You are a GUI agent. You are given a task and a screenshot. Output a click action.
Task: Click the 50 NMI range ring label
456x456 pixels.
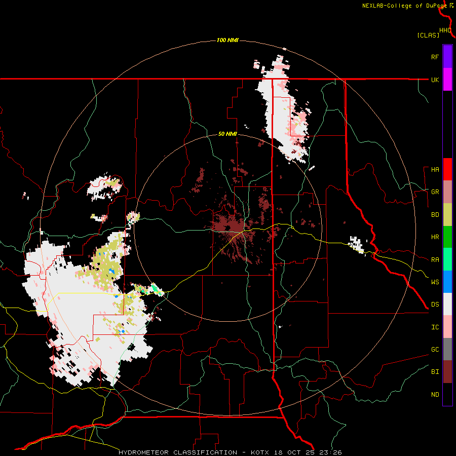[227, 134]
